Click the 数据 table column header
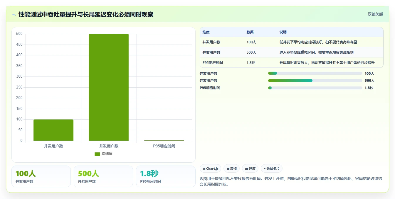This screenshot has height=199, width=395. (250, 32)
